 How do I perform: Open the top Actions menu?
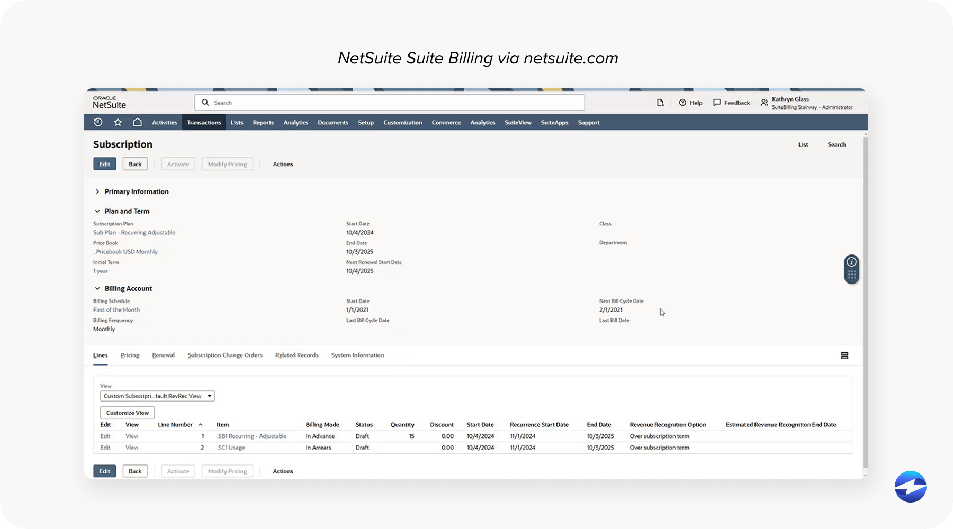click(x=283, y=164)
